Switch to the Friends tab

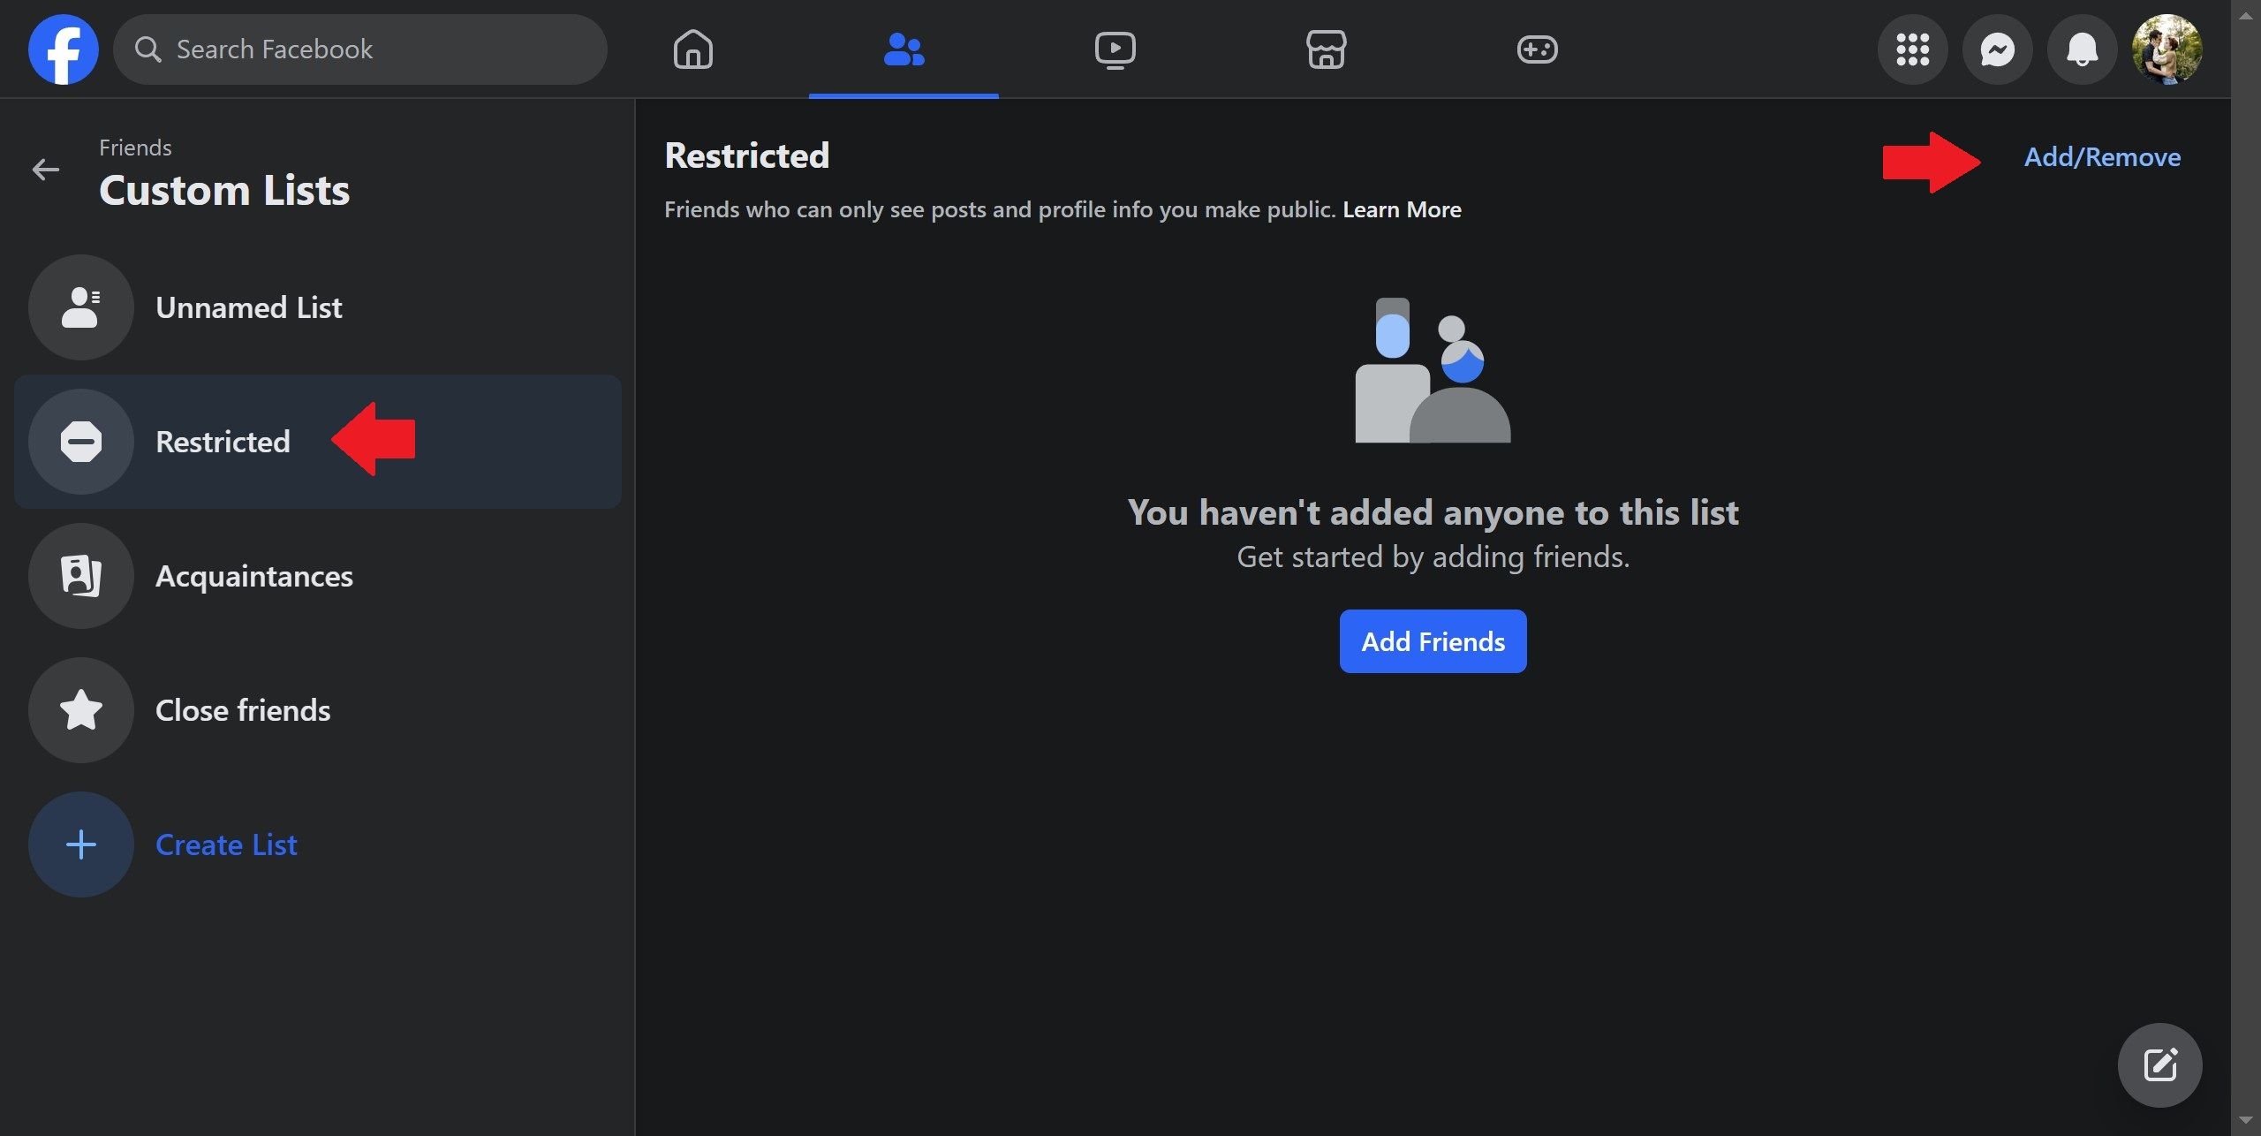pos(903,49)
